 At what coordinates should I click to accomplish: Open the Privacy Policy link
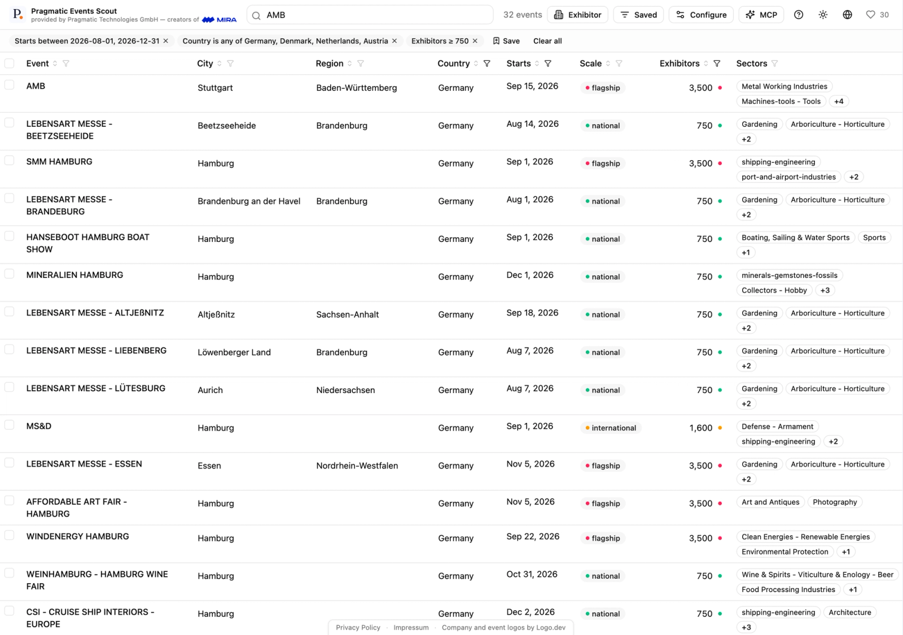[358, 628]
